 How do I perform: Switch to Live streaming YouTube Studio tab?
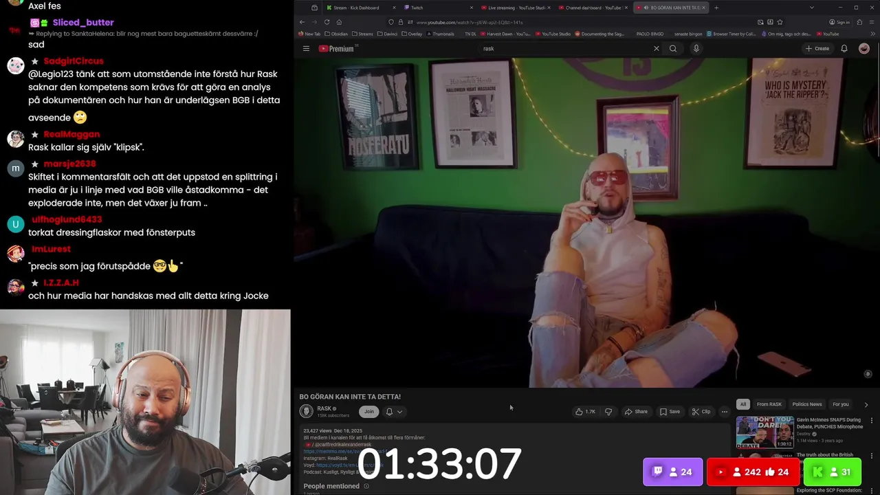pos(516,8)
